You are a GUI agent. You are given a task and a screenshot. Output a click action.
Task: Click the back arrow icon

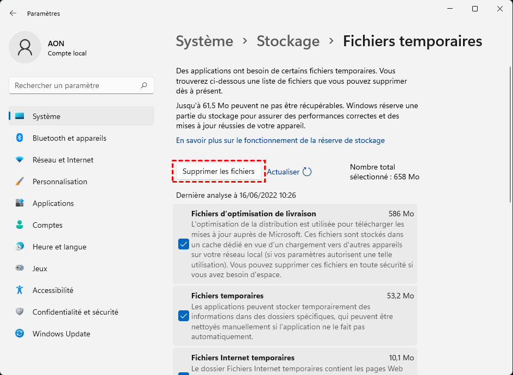(13, 13)
